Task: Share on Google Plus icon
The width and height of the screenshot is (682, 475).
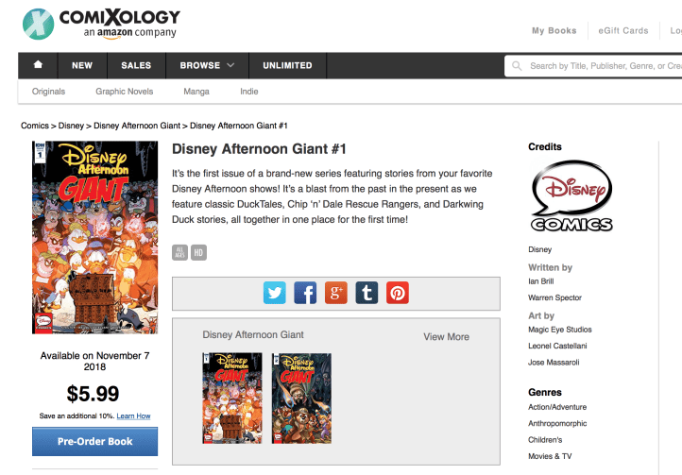Action: (x=335, y=293)
